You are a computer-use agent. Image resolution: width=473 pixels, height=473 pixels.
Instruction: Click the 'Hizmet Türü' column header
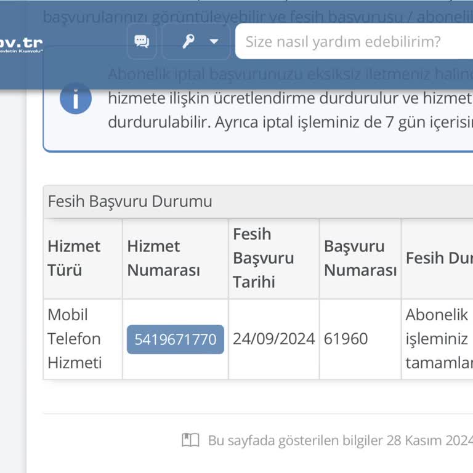pyautogui.click(x=83, y=258)
